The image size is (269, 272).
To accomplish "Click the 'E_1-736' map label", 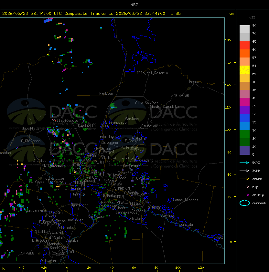I will point(182,96).
